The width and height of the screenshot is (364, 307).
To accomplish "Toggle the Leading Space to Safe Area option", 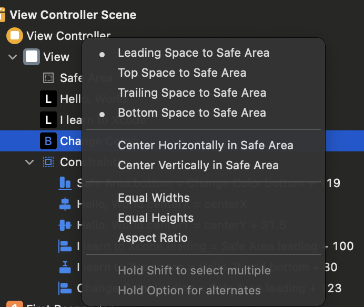I will (x=193, y=53).
